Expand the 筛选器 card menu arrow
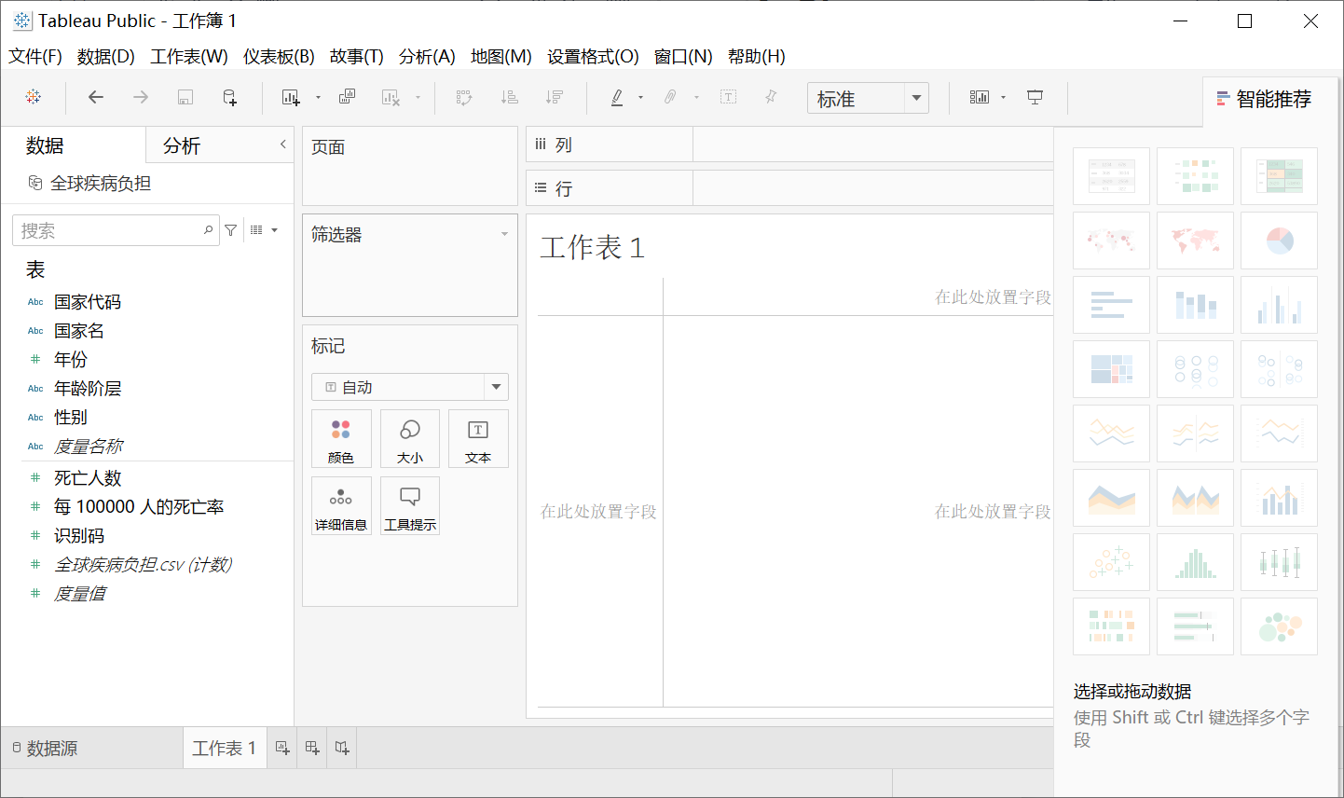Image resolution: width=1344 pixels, height=798 pixels. (x=504, y=234)
